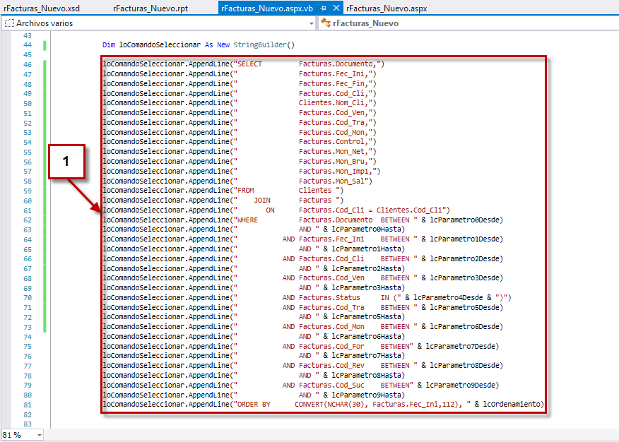This screenshot has width=619, height=442.
Task: Click the SELECT keyword on line 46
Action: click(x=249, y=64)
